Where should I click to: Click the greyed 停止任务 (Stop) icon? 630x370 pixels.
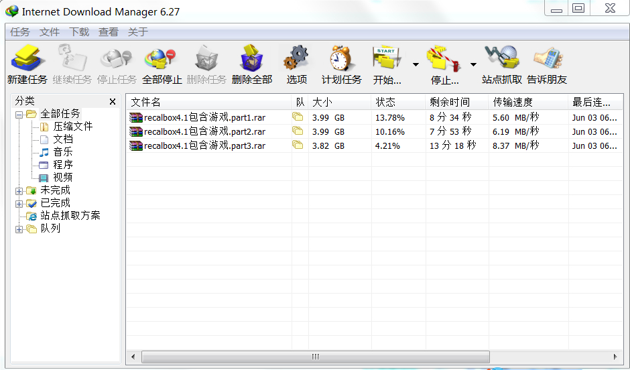tap(117, 59)
